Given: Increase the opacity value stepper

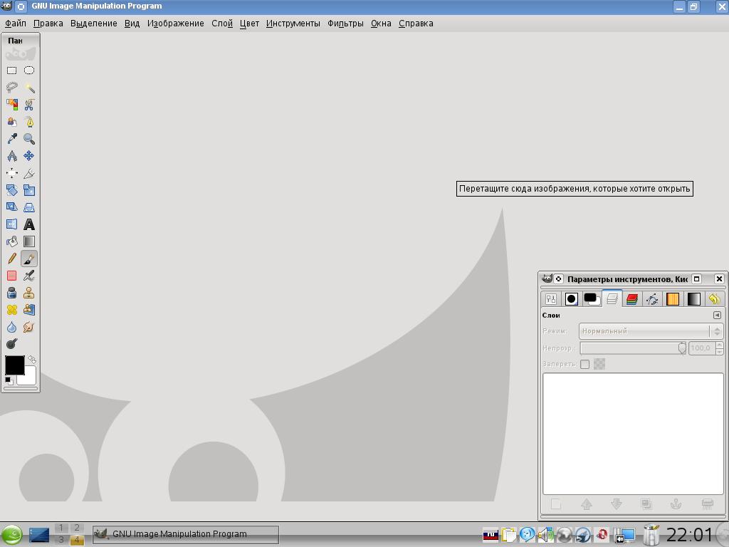Looking at the screenshot, I should pyautogui.click(x=719, y=345).
